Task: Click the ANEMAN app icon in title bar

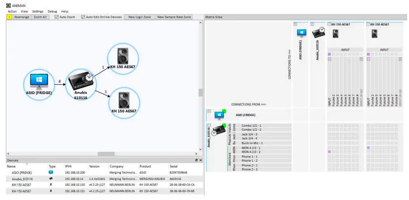Action: point(9,5)
